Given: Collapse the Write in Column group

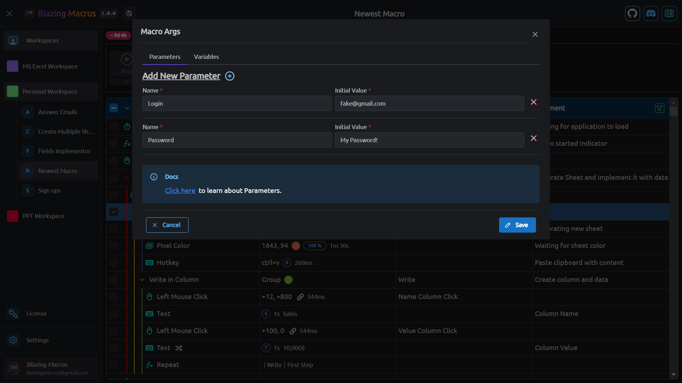Looking at the screenshot, I should click(x=142, y=280).
